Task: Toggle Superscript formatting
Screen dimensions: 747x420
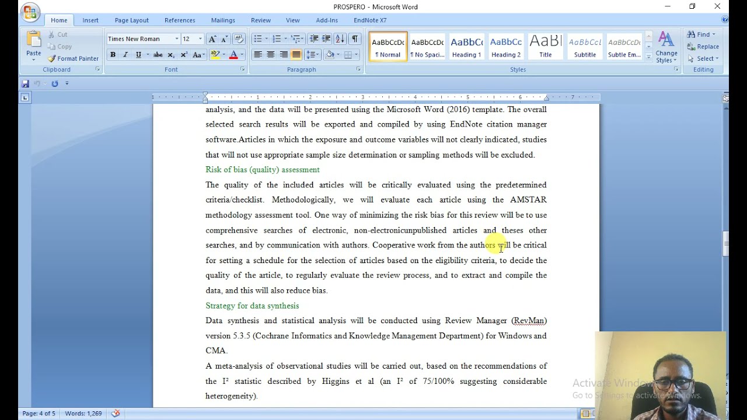Action: (x=184, y=55)
